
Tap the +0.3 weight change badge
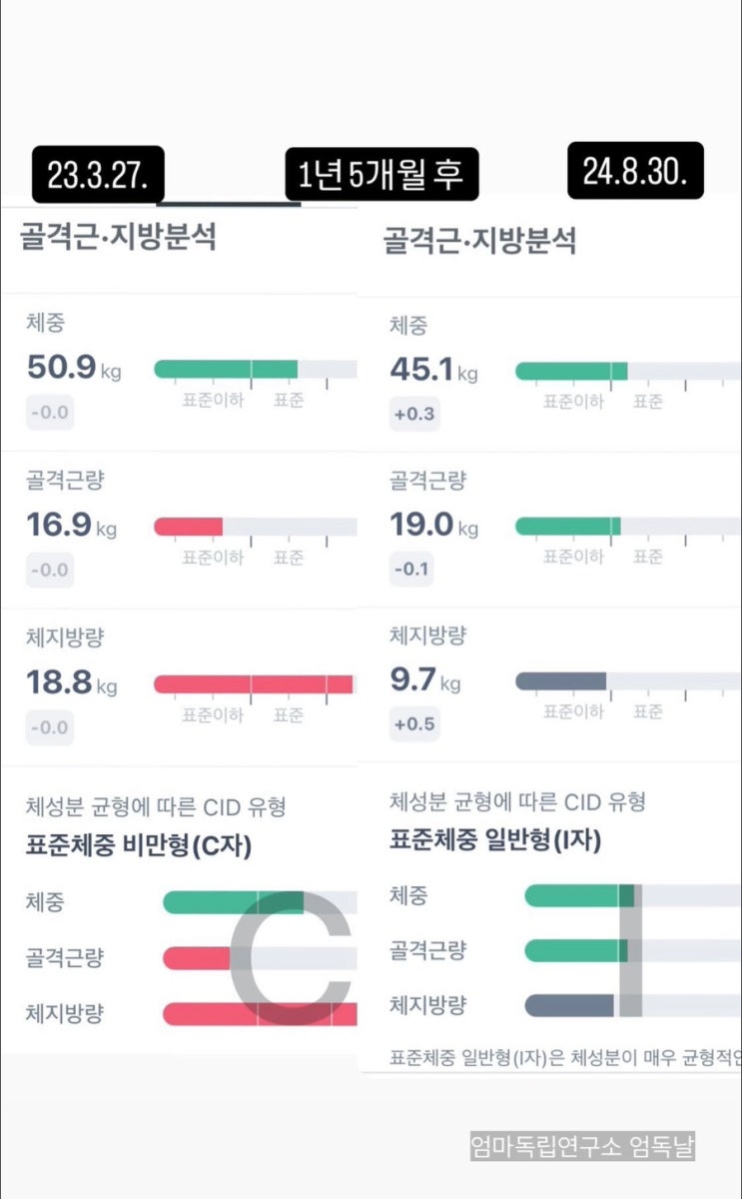point(414,414)
